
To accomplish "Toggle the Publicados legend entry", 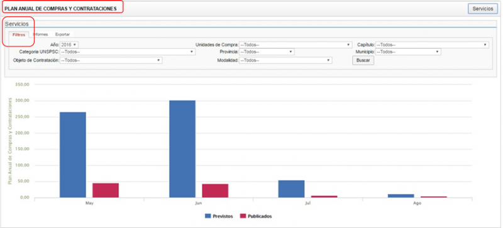I will (x=256, y=216).
